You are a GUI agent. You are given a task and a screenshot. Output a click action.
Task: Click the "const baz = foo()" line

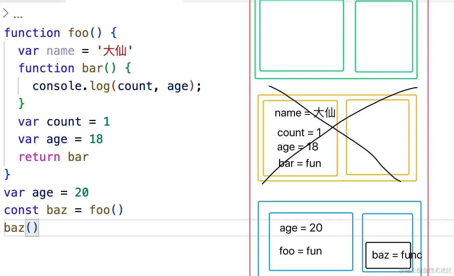tap(64, 210)
